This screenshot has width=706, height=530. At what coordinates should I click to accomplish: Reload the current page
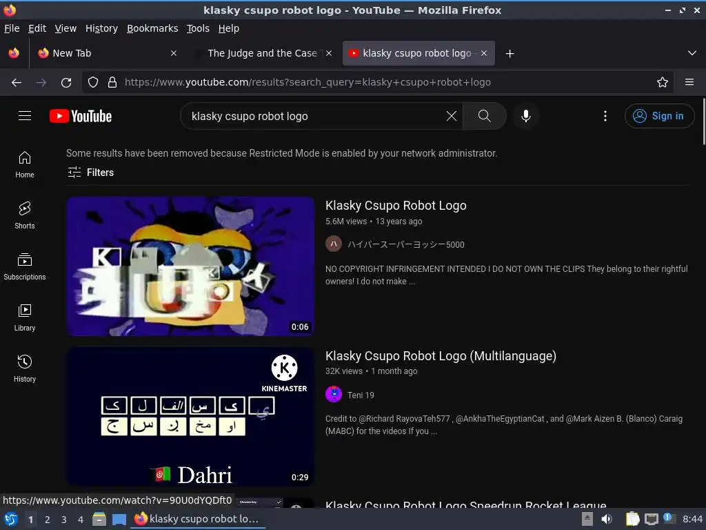[66, 83]
